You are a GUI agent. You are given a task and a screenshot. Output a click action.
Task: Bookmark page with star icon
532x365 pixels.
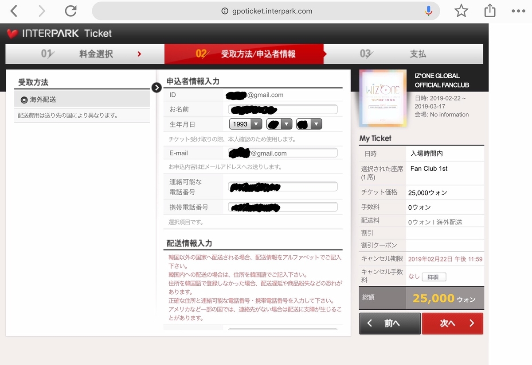point(461,11)
